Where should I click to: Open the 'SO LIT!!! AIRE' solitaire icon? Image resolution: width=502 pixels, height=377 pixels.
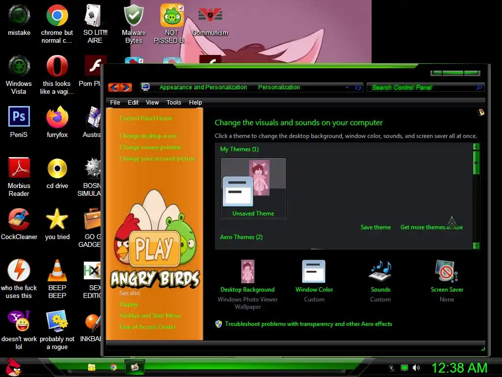click(x=95, y=24)
